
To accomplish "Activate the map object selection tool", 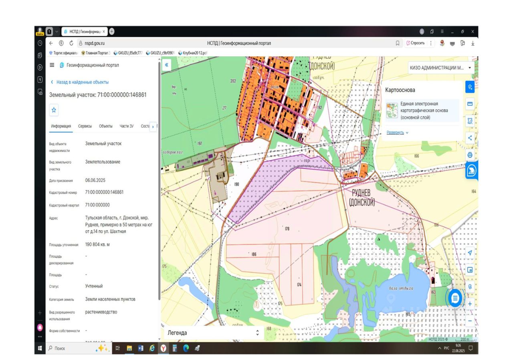I will (x=470, y=87).
